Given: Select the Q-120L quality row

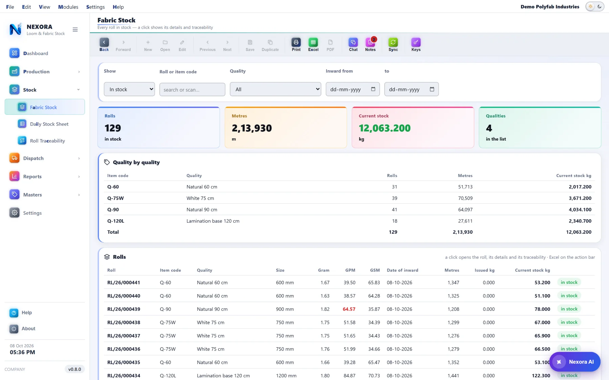Looking at the screenshot, I should [349, 221].
